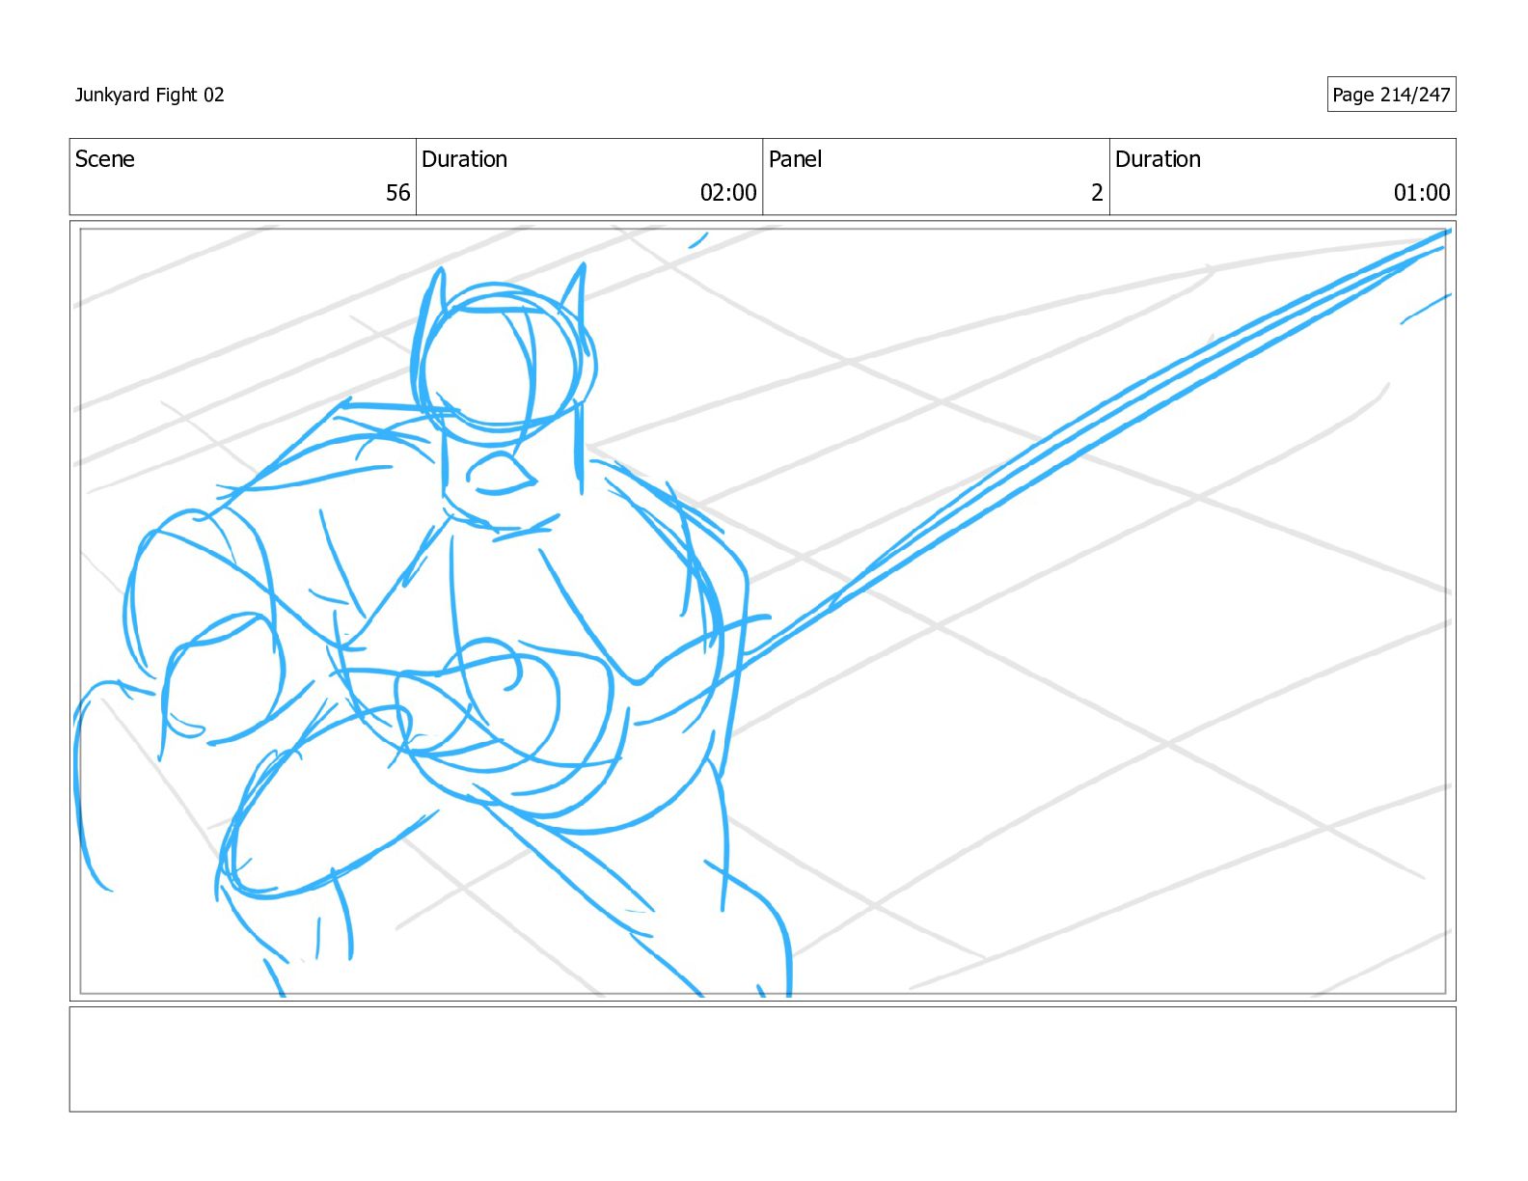Select the 'Duration' label beside the Panel cell
This screenshot has height=1181, width=1528.
pyautogui.click(x=1158, y=159)
